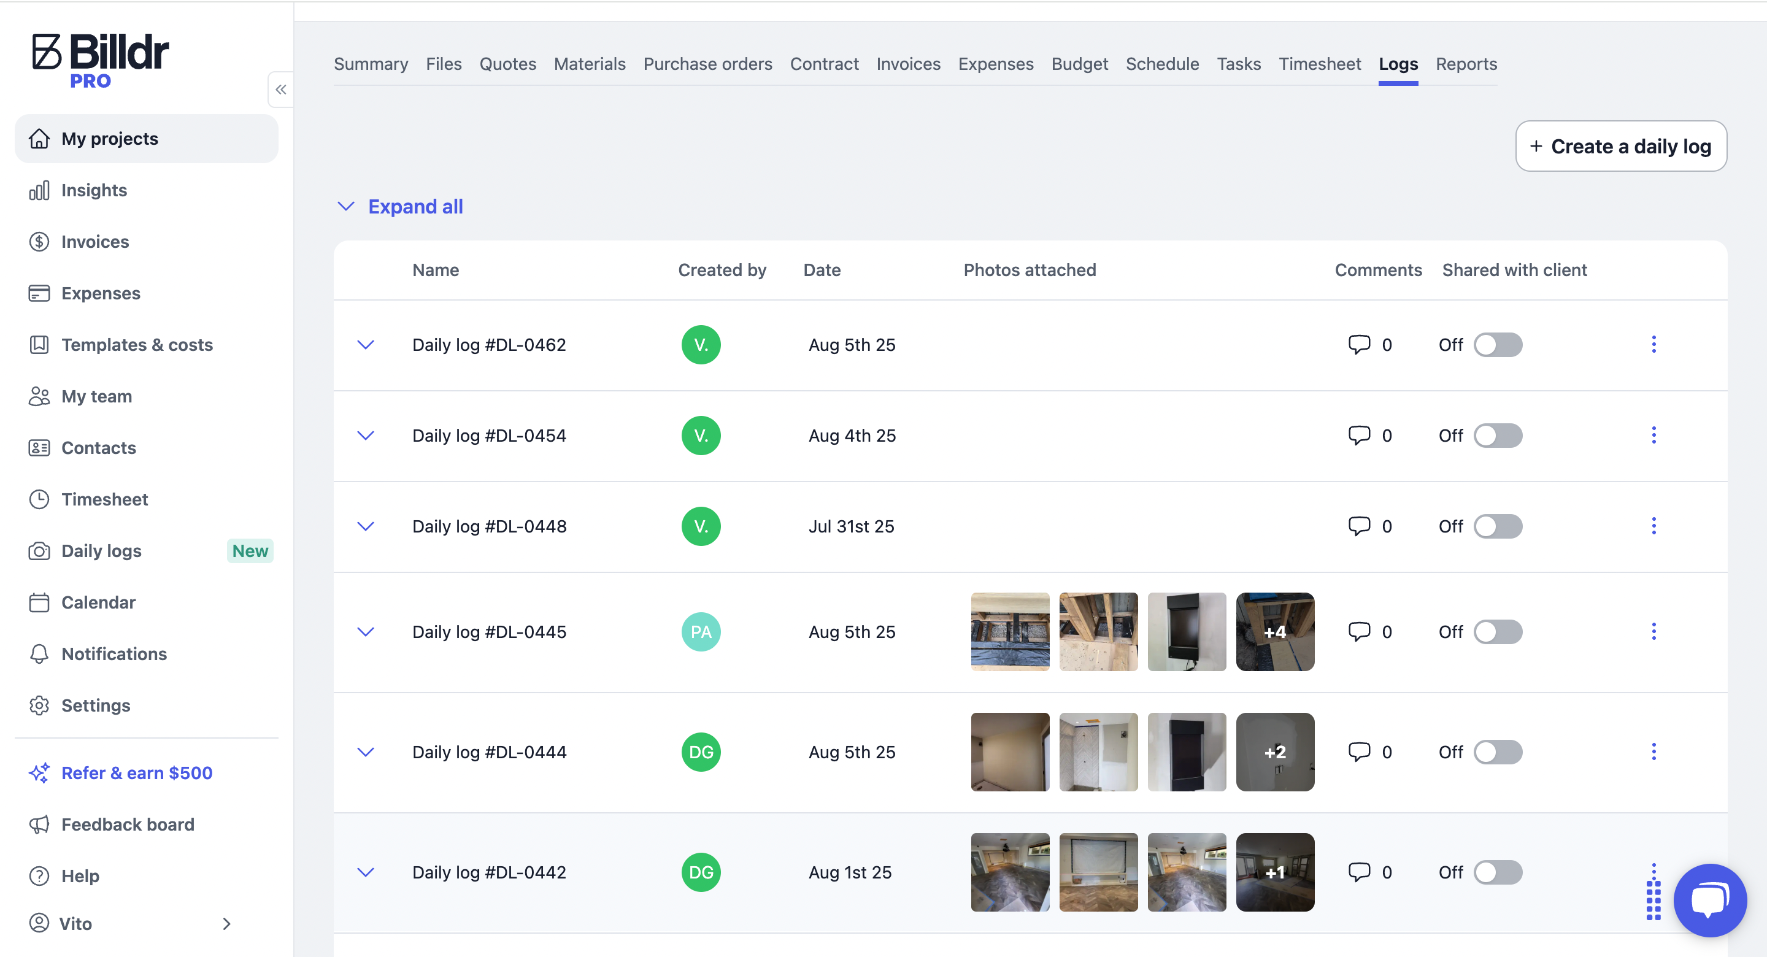Click the Contacts card icon
Viewport: 1767px width, 957px height.
coord(39,447)
